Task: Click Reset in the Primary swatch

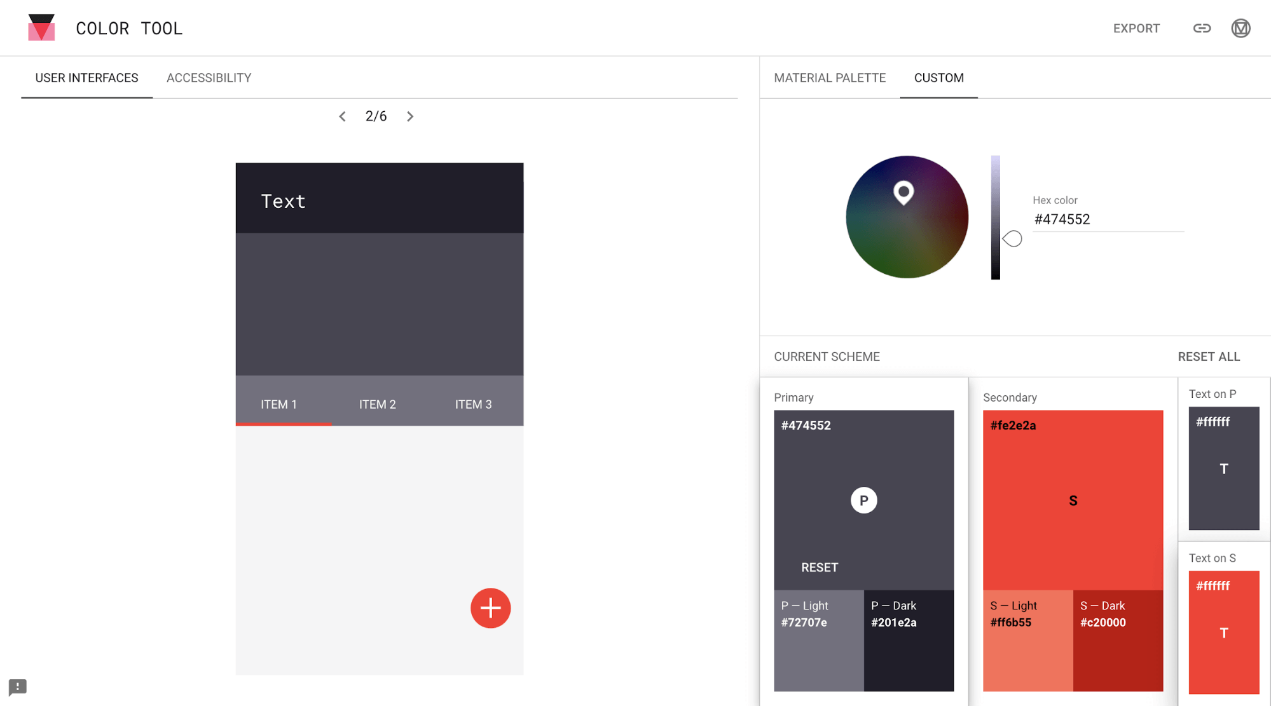Action: click(819, 567)
